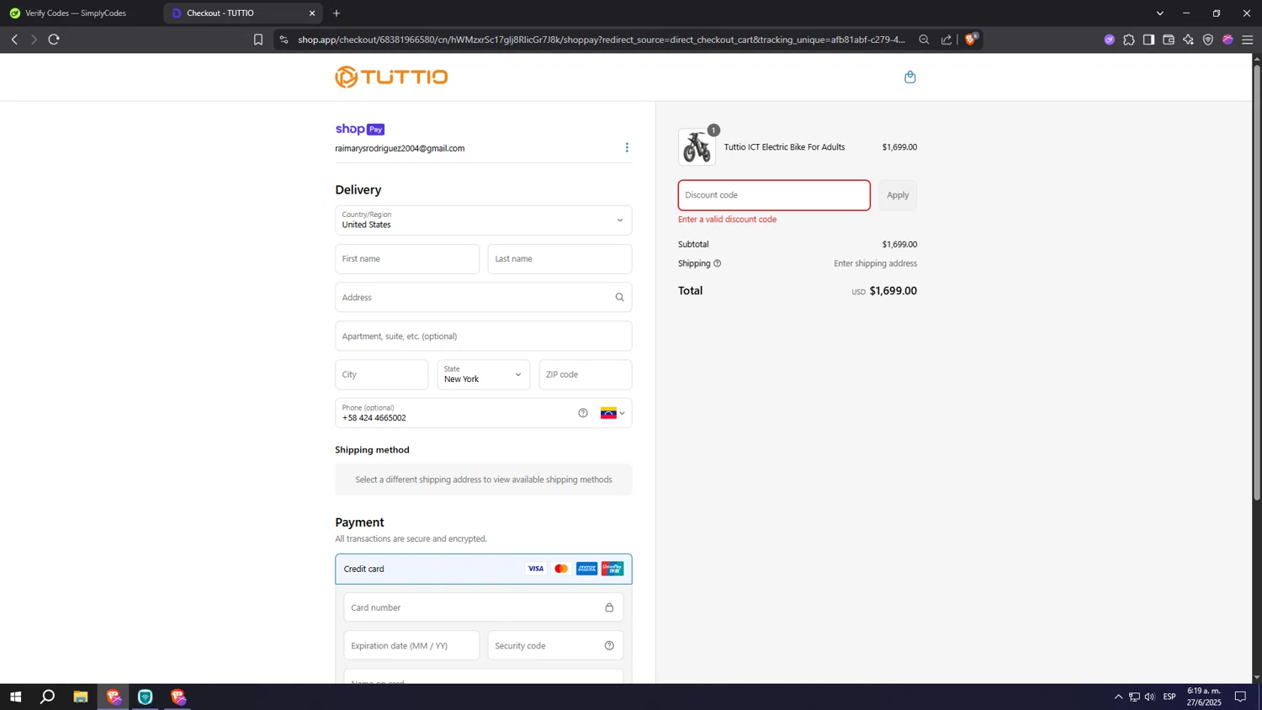Open the clock showing 6:19 a. m.
This screenshot has height=710, width=1262.
[1204, 697]
